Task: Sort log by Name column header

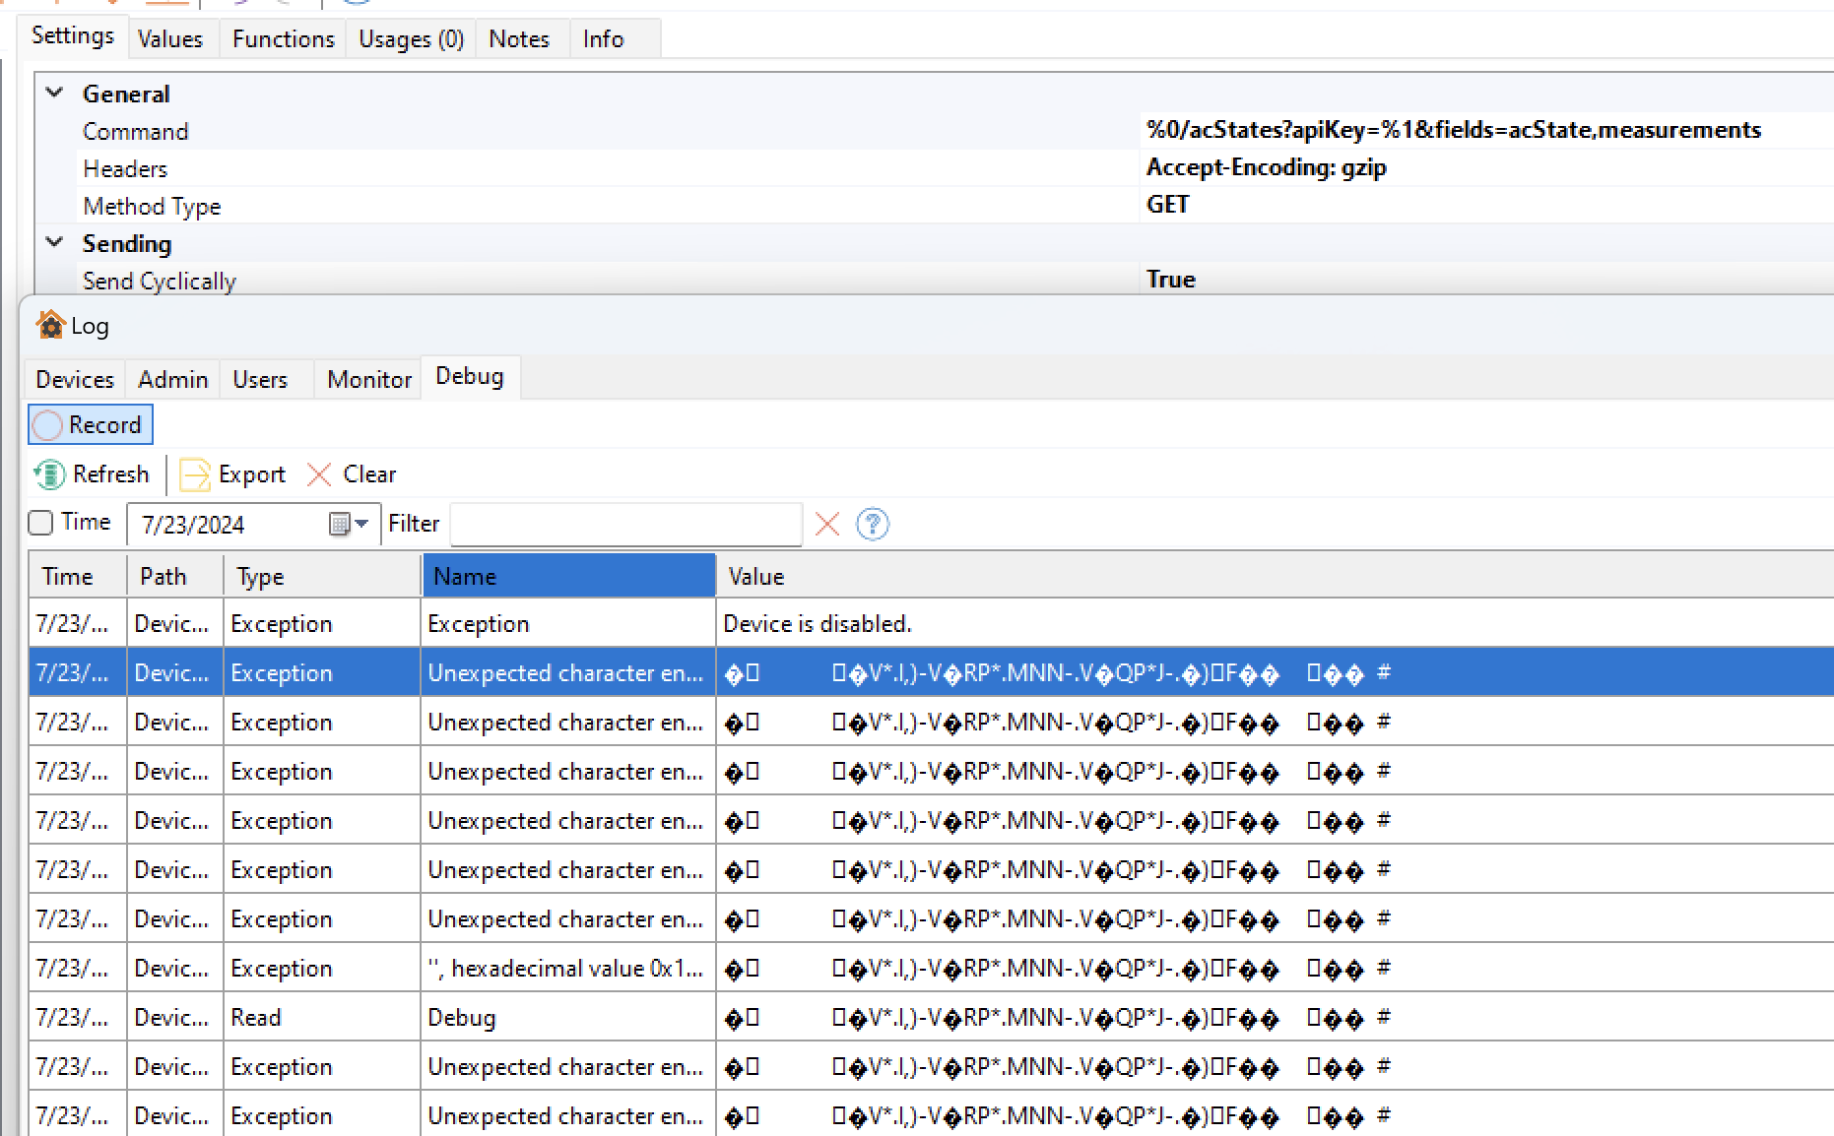Action: tap(568, 577)
